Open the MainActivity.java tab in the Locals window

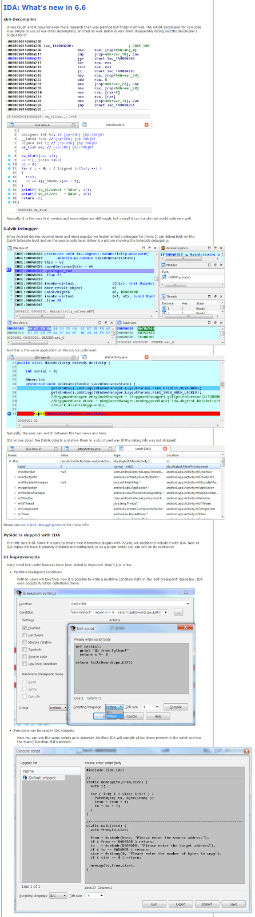coord(89,448)
